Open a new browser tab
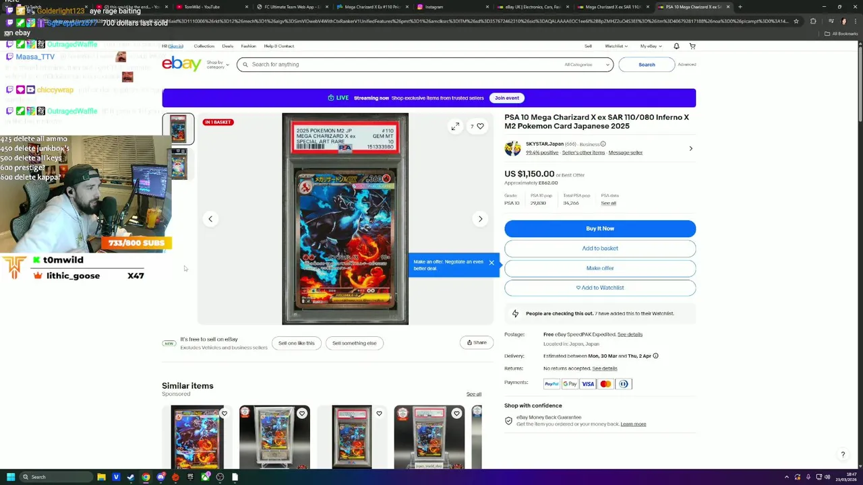 click(740, 7)
